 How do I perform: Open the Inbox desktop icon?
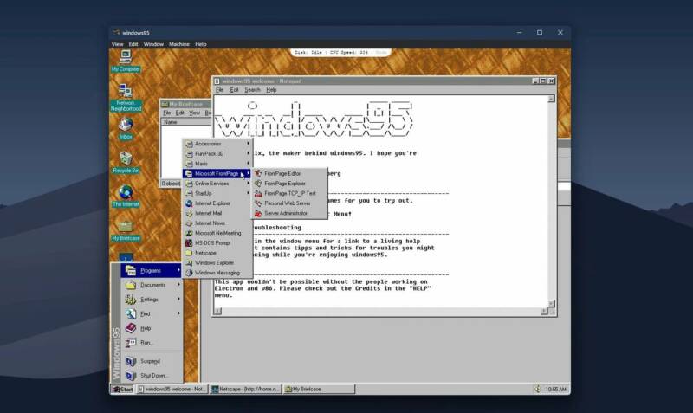coord(126,126)
